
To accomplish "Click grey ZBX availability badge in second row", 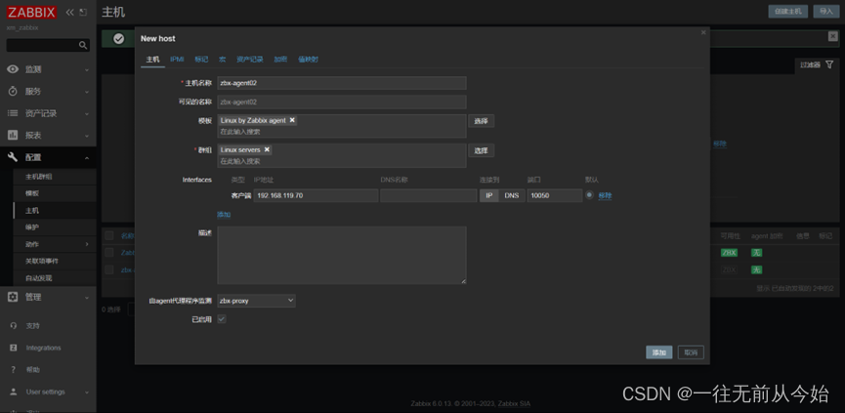I will pos(729,269).
